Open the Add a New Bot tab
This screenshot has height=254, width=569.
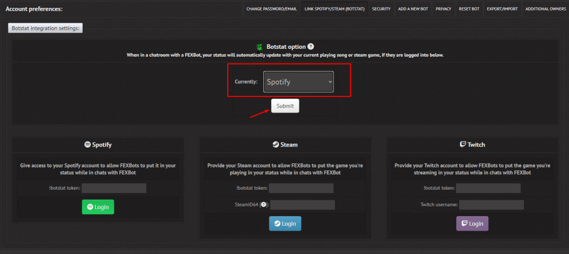(x=413, y=9)
